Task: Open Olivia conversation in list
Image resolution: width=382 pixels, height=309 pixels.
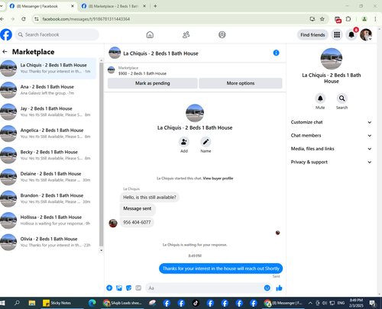Action: point(48,242)
